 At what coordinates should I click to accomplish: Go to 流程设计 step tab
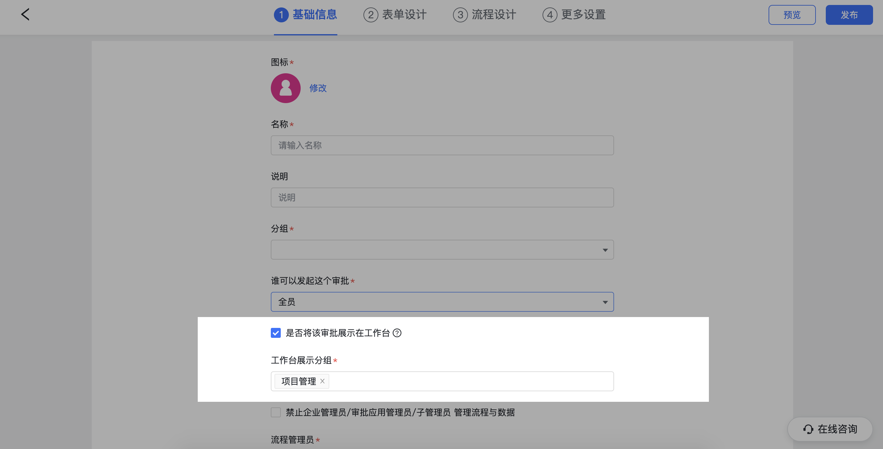[494, 15]
